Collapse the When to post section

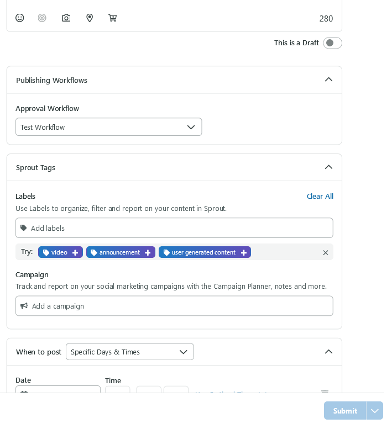tap(328, 352)
